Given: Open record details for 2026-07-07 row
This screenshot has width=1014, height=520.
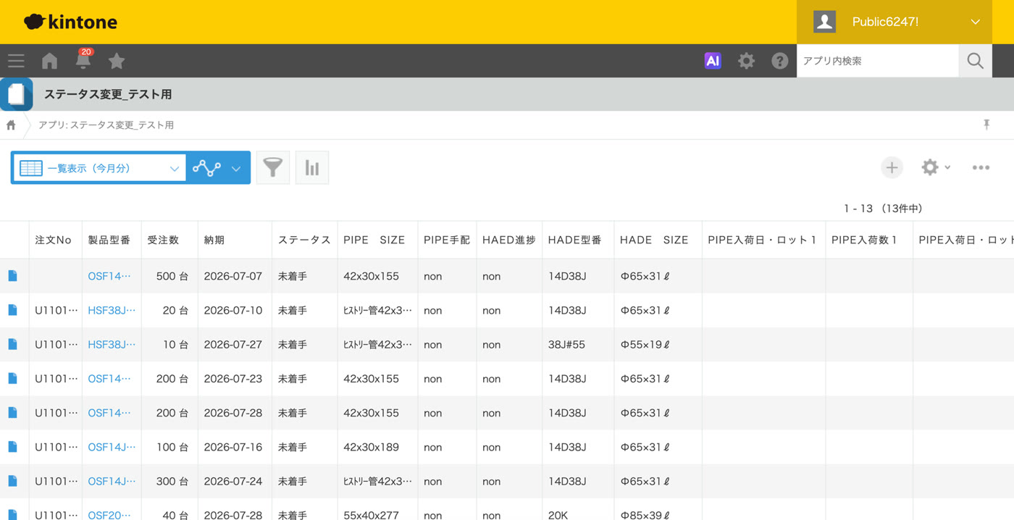Looking at the screenshot, I should click(x=13, y=276).
